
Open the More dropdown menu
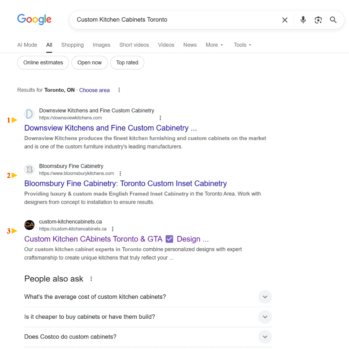tap(214, 45)
